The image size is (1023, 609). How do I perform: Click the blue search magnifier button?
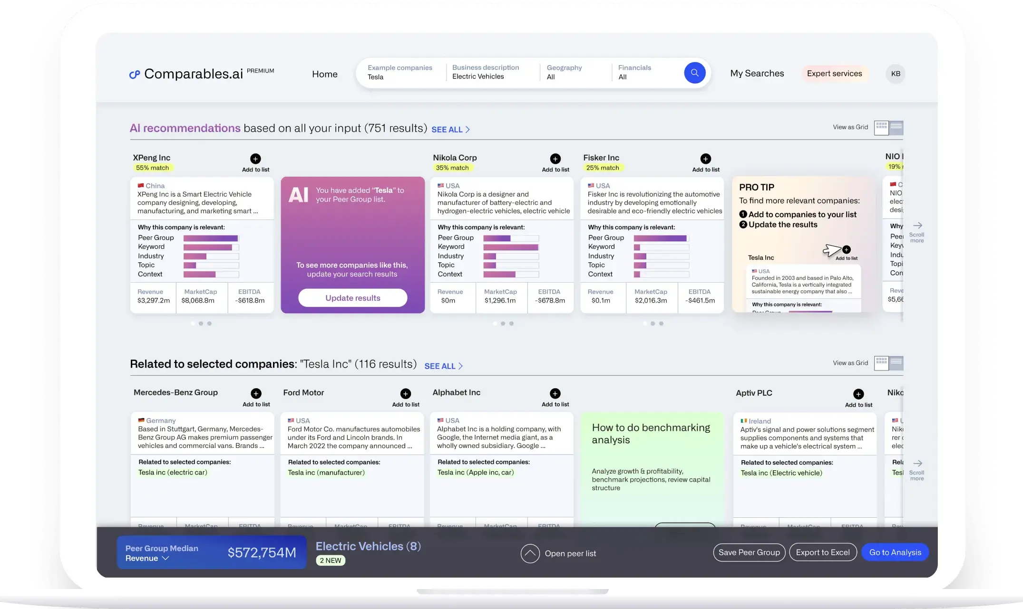694,73
